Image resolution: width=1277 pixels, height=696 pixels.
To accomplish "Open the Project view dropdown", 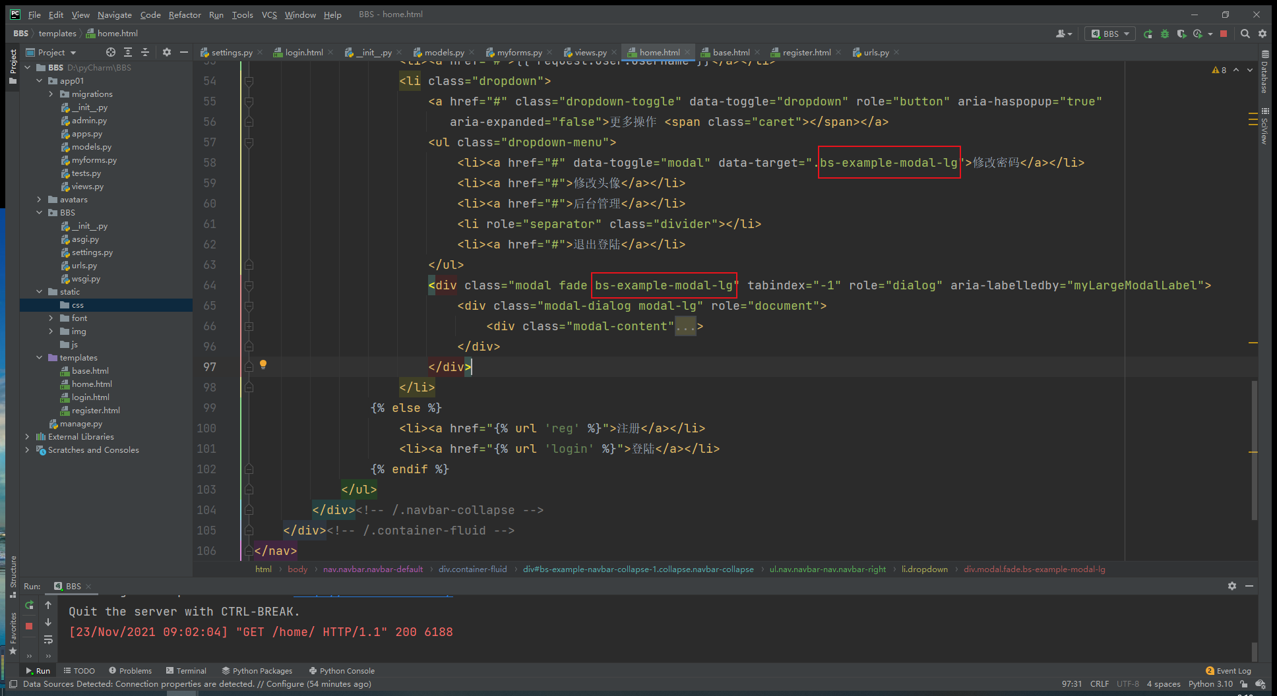I will (x=51, y=52).
